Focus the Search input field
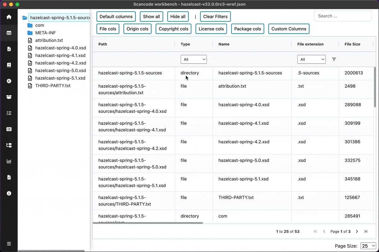379x252 pixels. (343, 16)
